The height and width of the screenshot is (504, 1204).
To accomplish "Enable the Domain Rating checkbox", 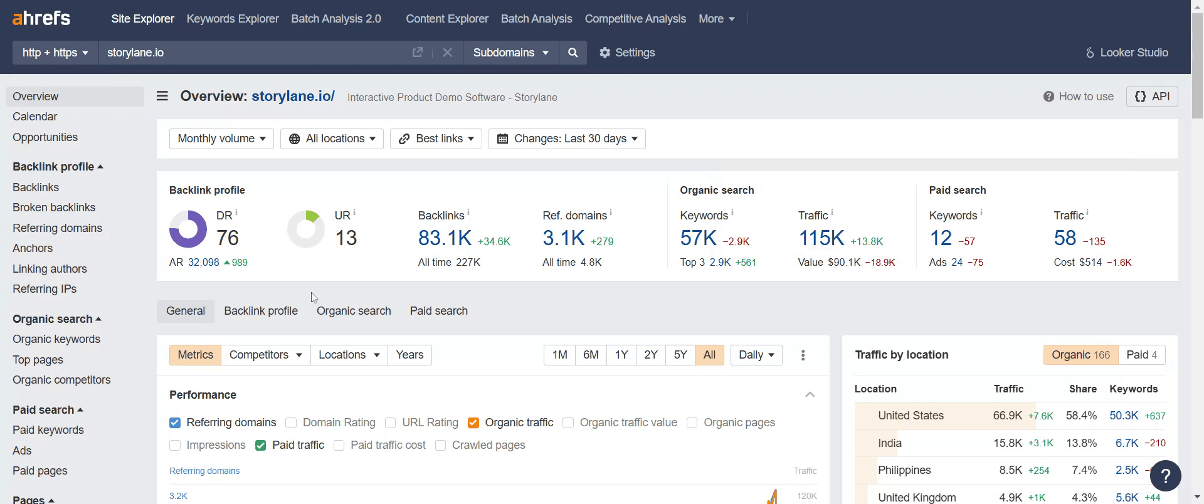I will click(x=291, y=423).
